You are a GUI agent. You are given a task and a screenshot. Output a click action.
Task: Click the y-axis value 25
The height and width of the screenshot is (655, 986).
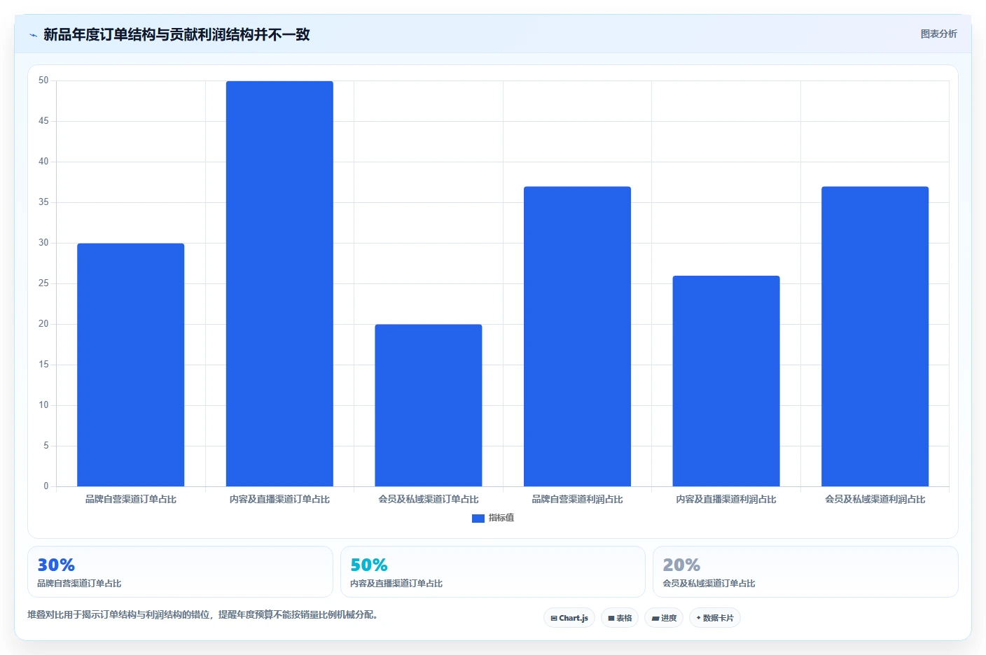click(x=43, y=283)
